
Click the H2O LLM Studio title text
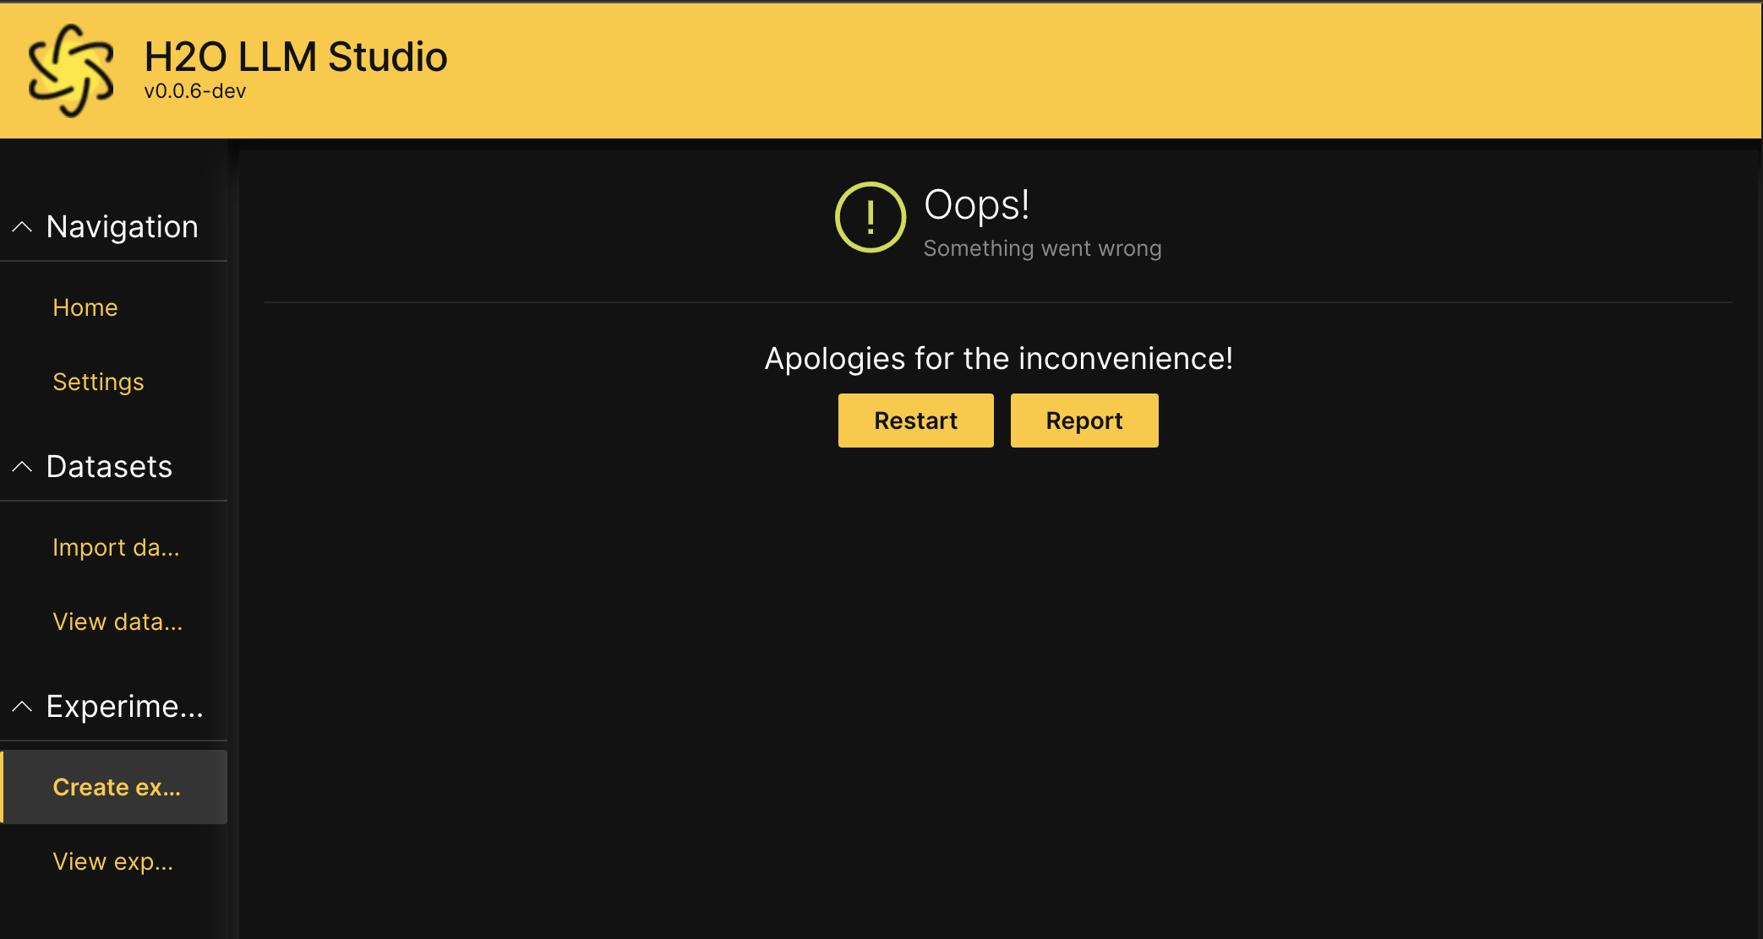click(295, 57)
